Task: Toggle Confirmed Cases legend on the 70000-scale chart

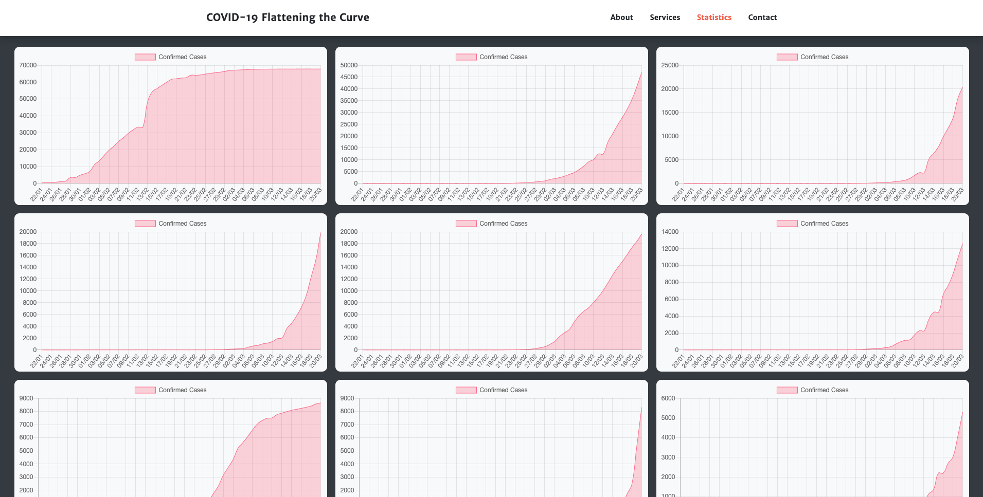Action: (x=171, y=57)
